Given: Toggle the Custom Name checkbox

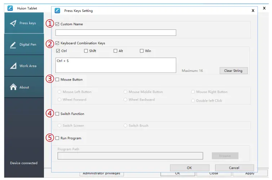Looking at the screenshot, I should coord(57,24).
